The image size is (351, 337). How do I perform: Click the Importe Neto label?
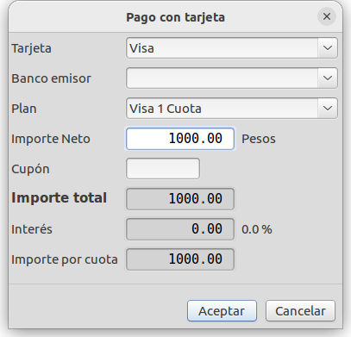pos(51,139)
